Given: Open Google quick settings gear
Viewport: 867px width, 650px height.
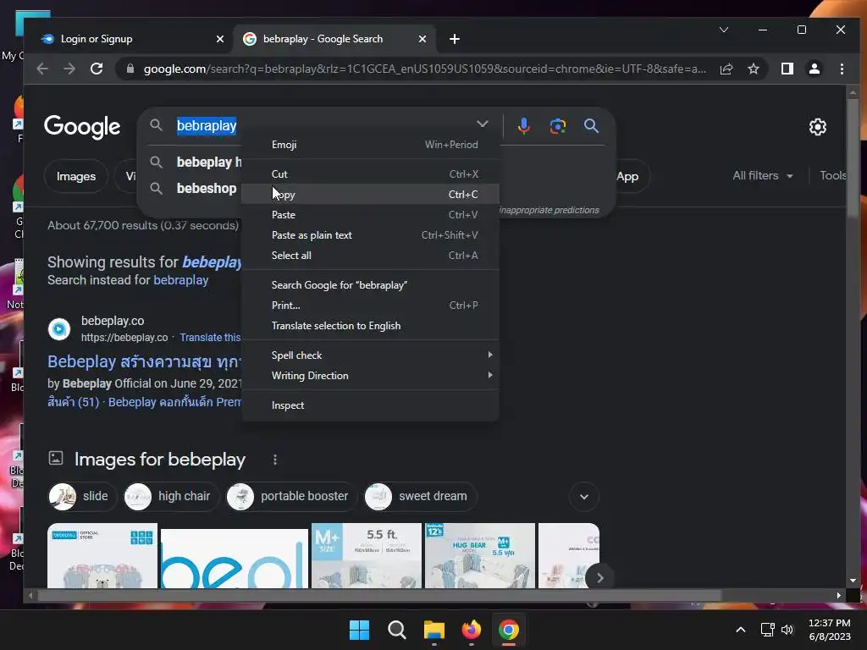Looking at the screenshot, I should pyautogui.click(x=817, y=127).
